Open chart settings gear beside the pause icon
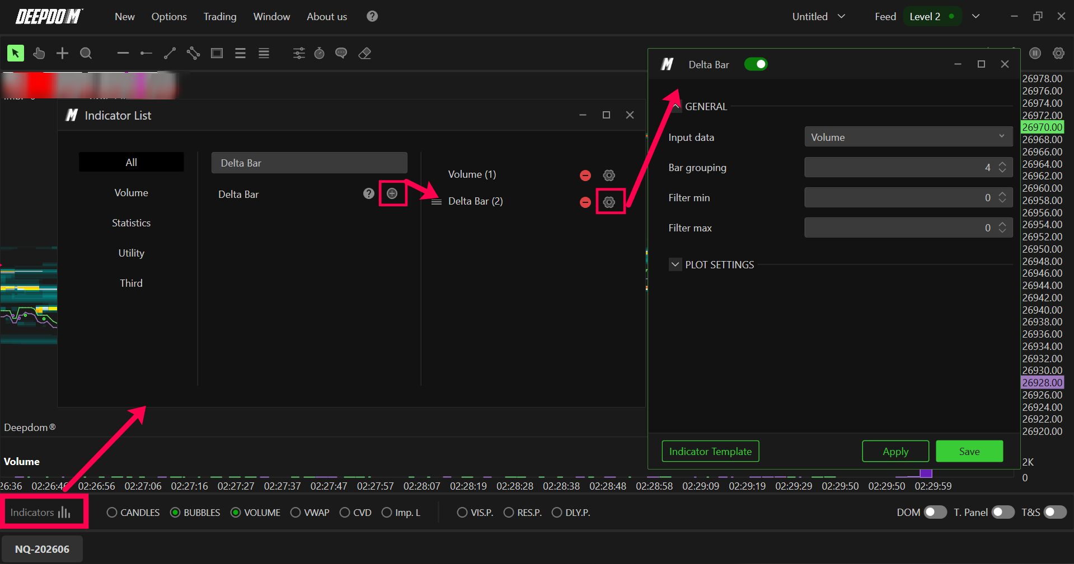This screenshot has height=564, width=1074. coord(1058,53)
